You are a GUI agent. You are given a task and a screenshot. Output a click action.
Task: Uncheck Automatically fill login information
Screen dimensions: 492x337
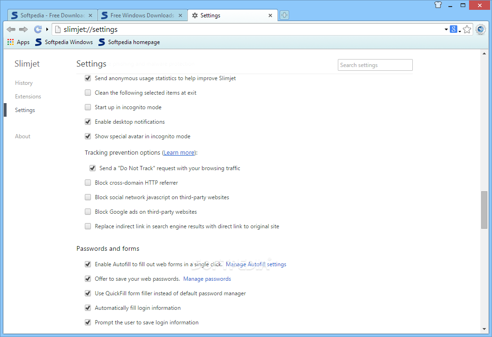(x=88, y=308)
